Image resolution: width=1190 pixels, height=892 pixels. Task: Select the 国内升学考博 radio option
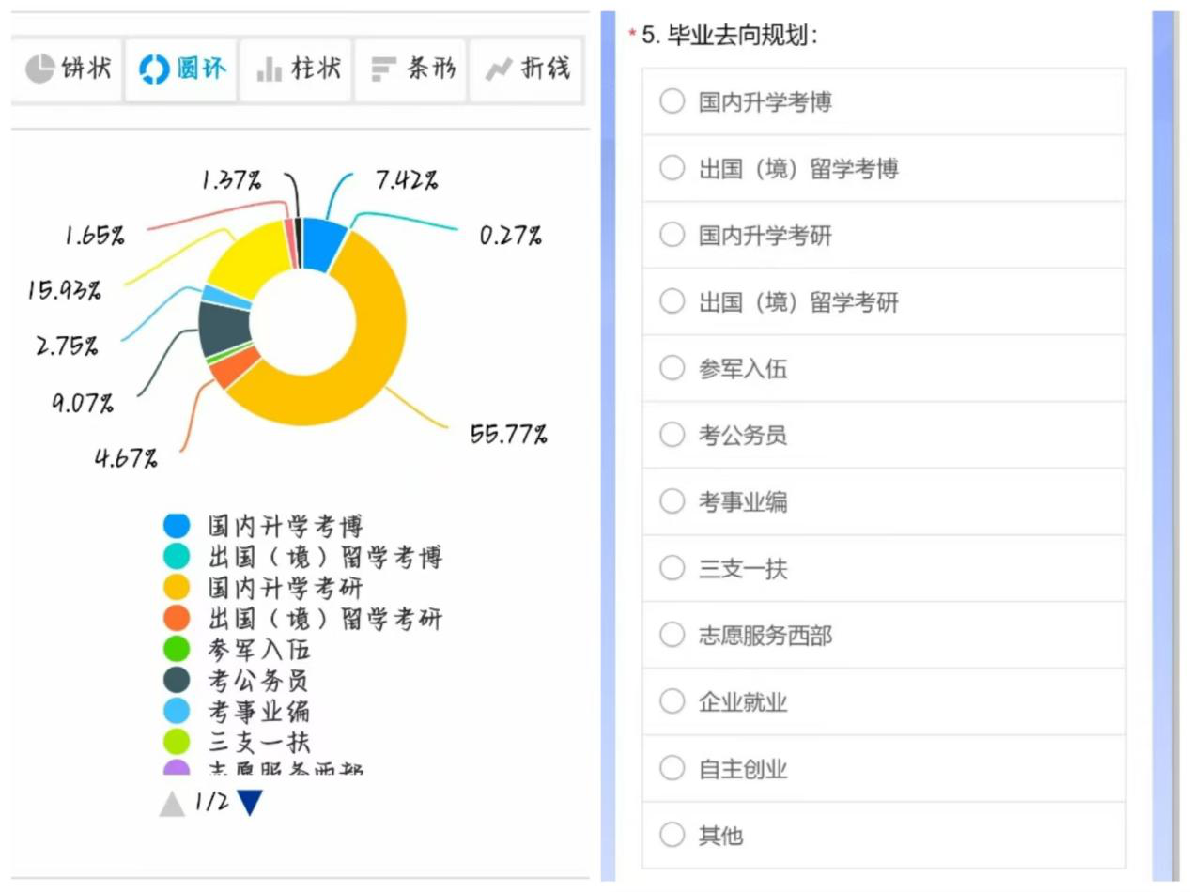(672, 101)
